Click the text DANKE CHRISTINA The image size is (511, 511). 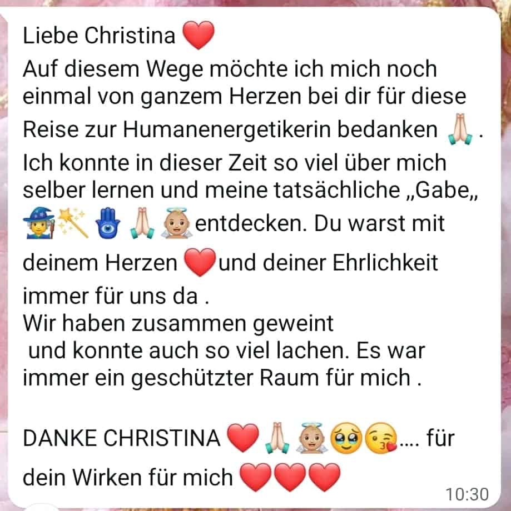click(122, 438)
